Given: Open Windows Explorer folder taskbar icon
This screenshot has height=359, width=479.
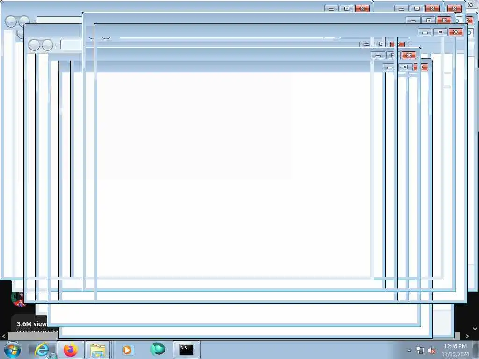Looking at the screenshot, I should click(98, 350).
